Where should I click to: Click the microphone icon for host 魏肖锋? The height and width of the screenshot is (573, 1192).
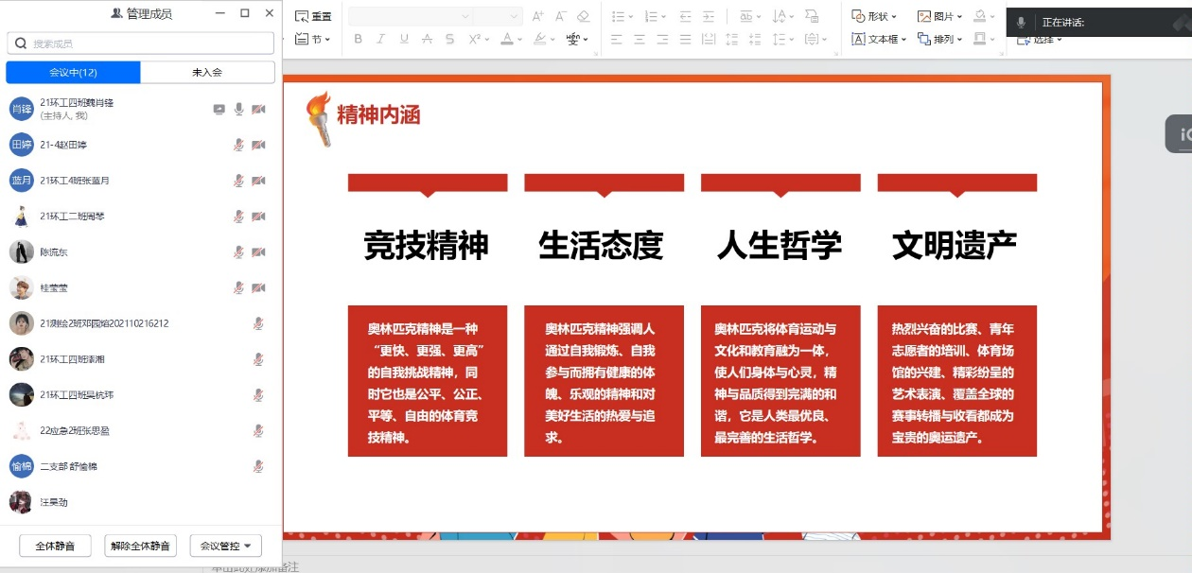point(239,110)
